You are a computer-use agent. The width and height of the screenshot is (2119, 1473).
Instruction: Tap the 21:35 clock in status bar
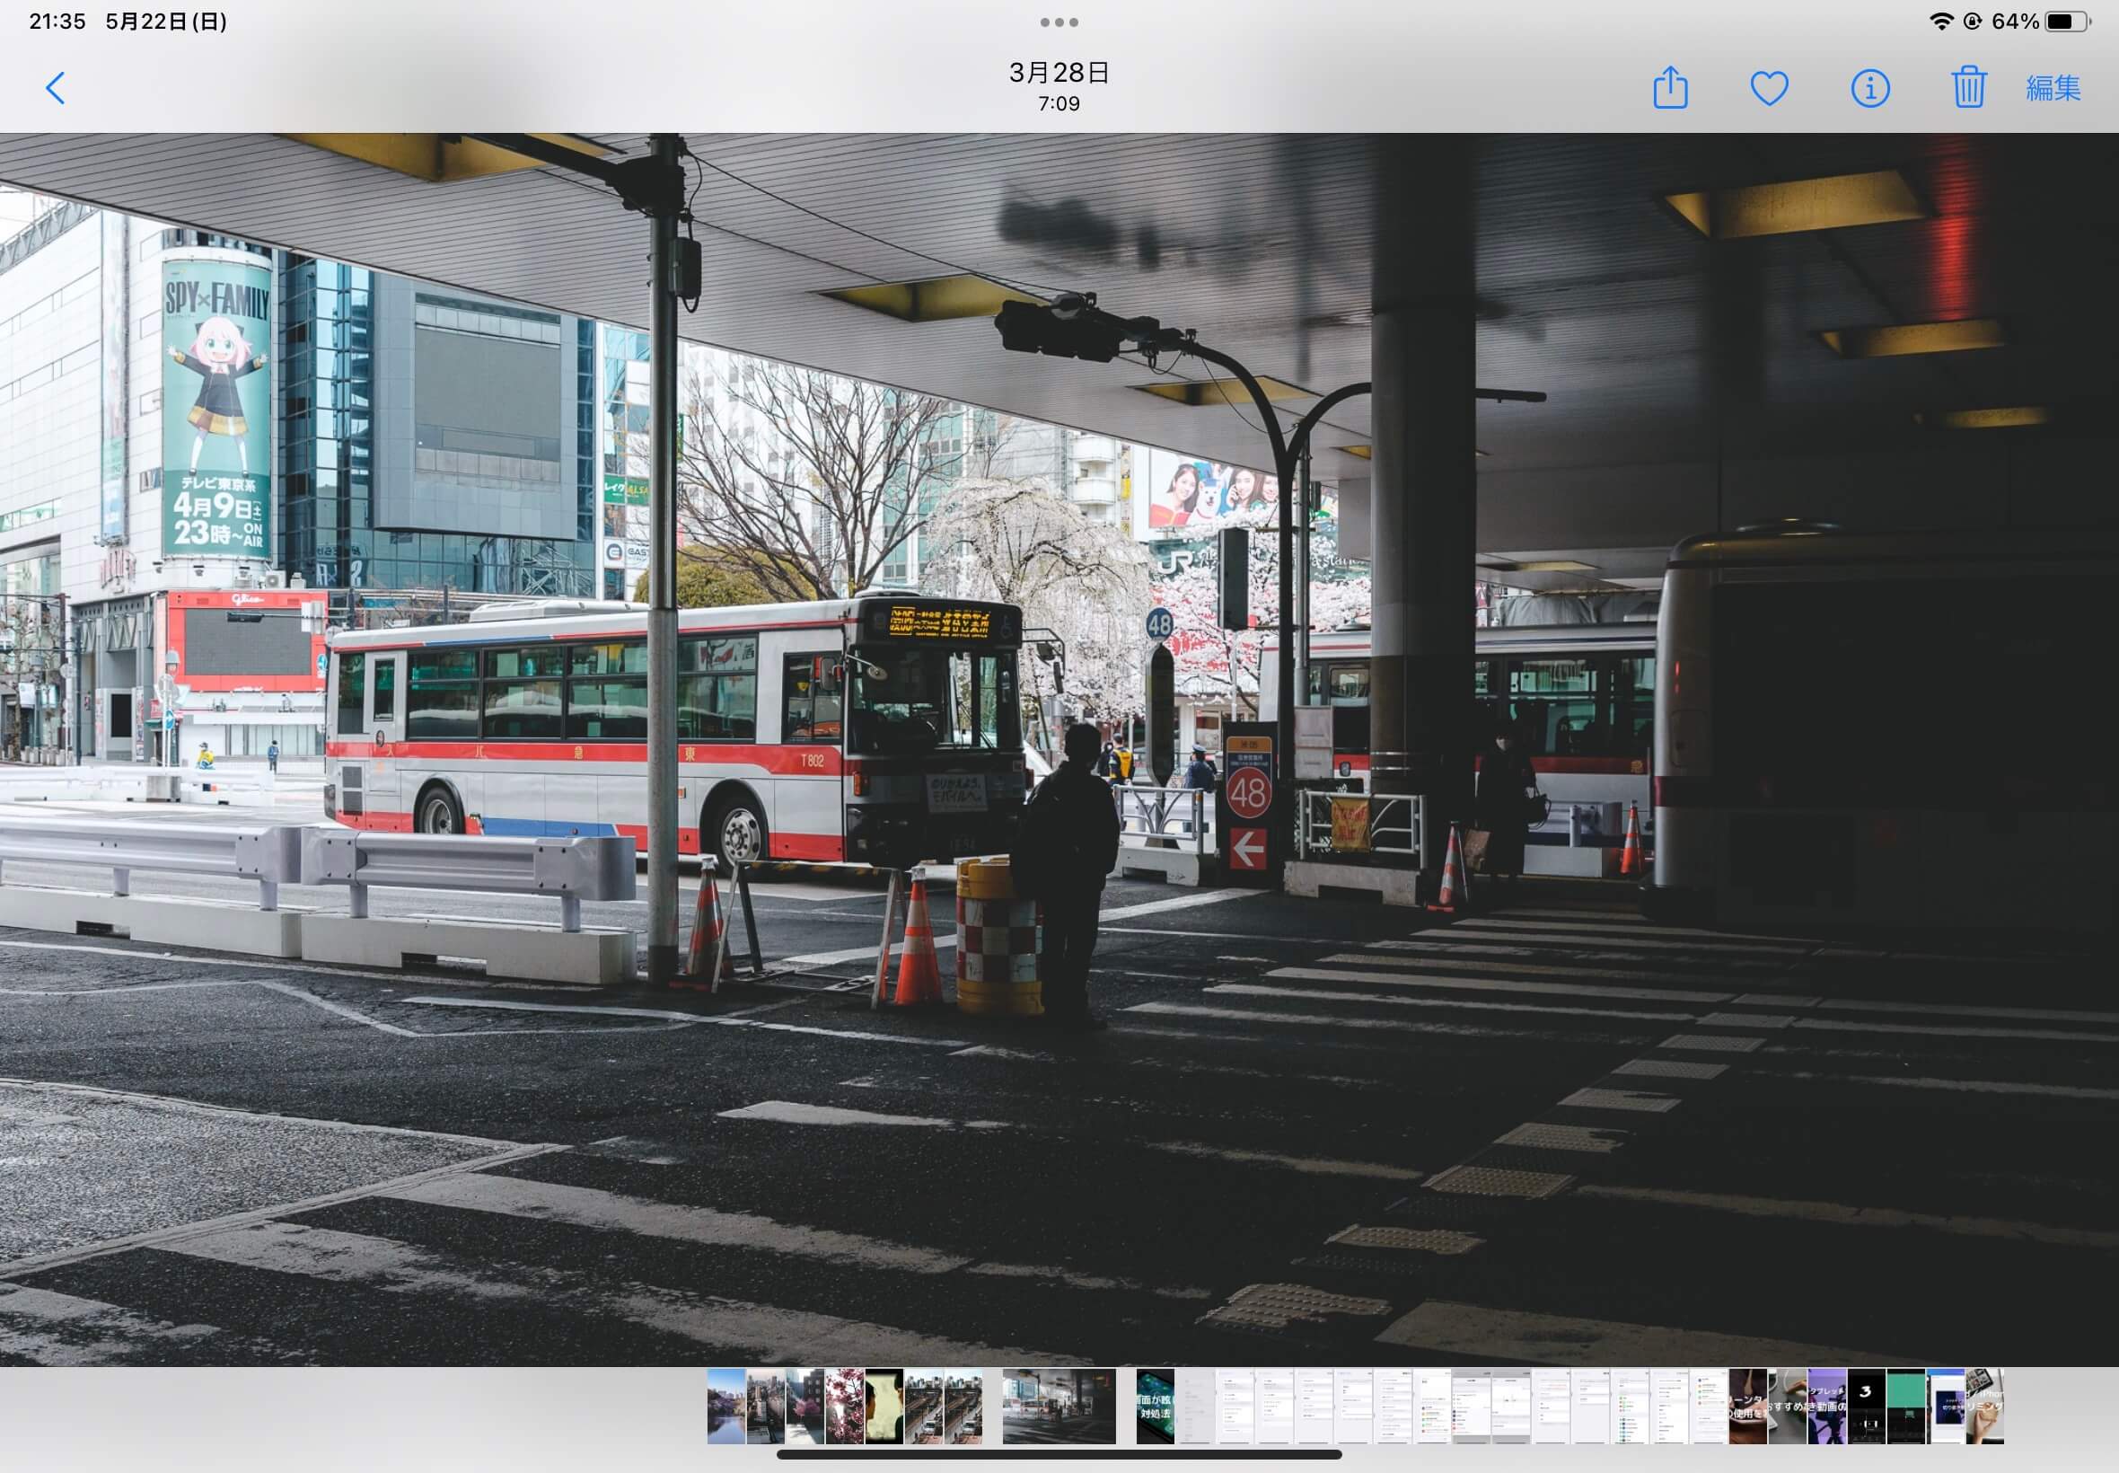[x=57, y=22]
